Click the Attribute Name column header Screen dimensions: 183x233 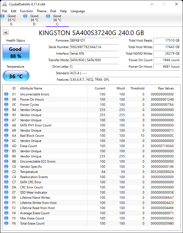tap(53, 88)
